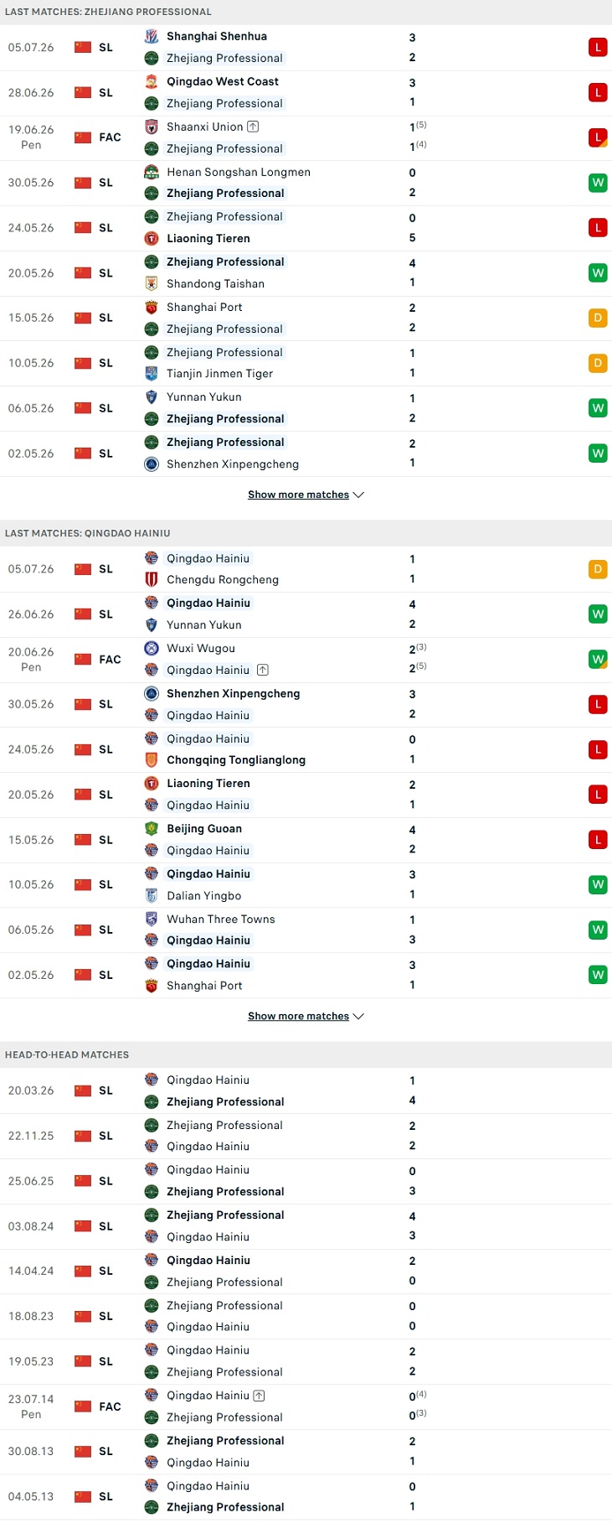612x1523 pixels.
Task: Click the Chengdu Rongcheng club crest
Action: [x=152, y=579]
